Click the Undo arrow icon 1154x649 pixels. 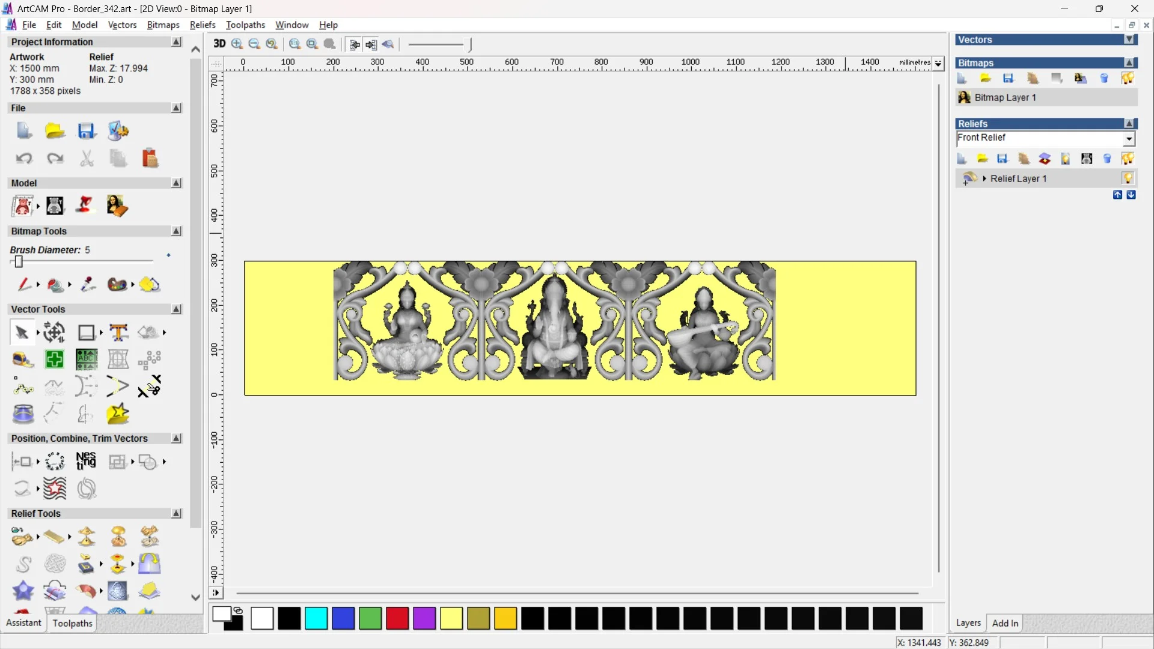(23, 159)
